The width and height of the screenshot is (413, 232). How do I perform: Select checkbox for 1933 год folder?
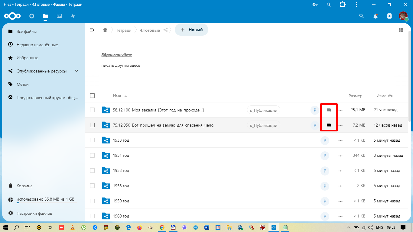(x=93, y=140)
